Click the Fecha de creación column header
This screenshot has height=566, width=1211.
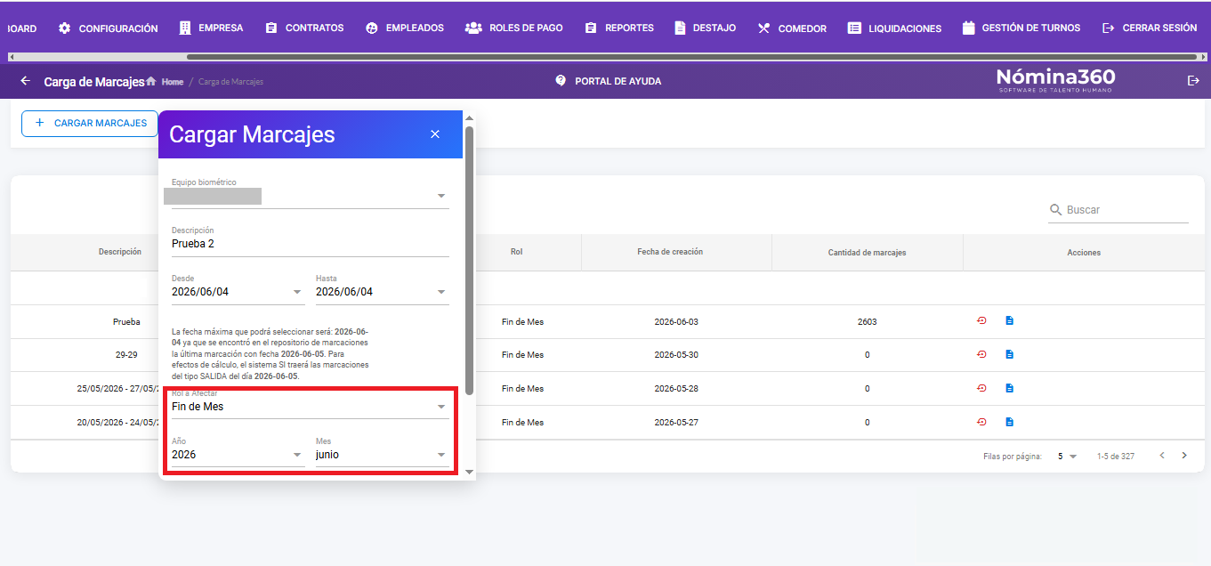pyautogui.click(x=670, y=252)
